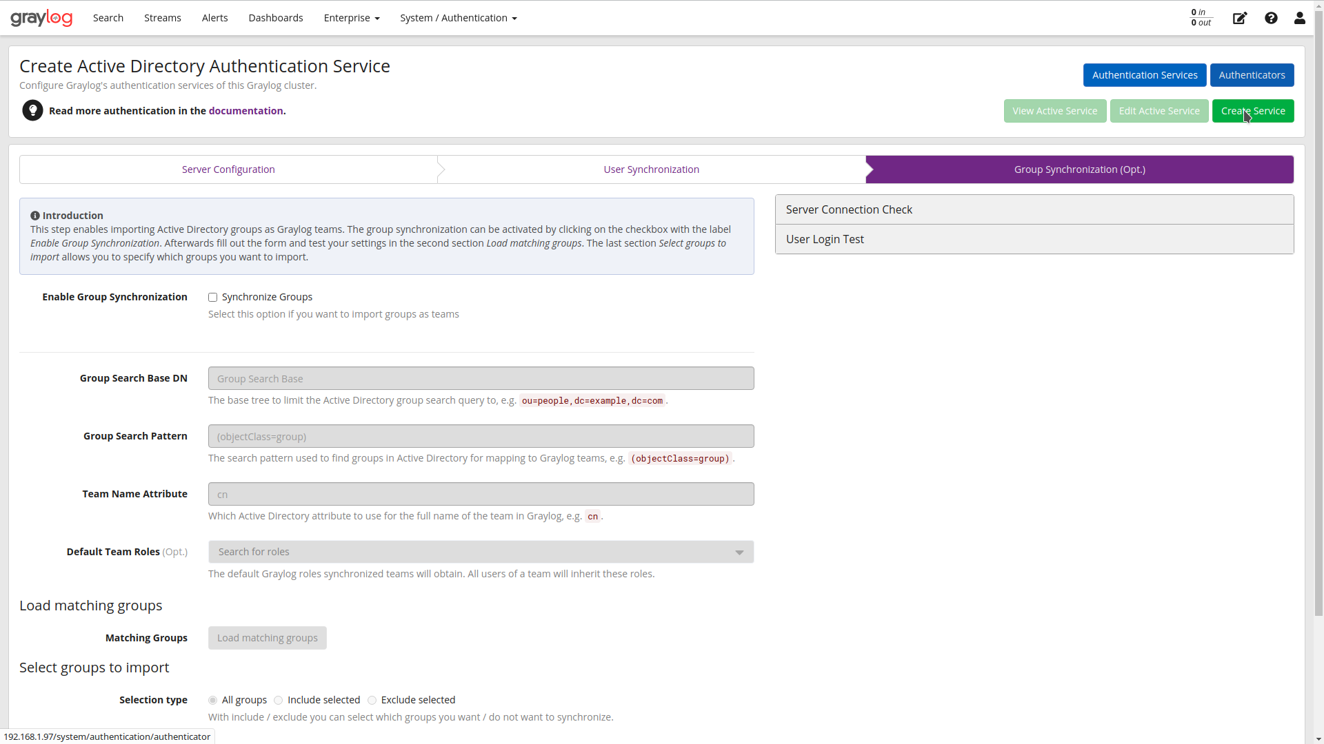Click the help question mark icon
This screenshot has height=744, width=1324.
pos(1271,19)
